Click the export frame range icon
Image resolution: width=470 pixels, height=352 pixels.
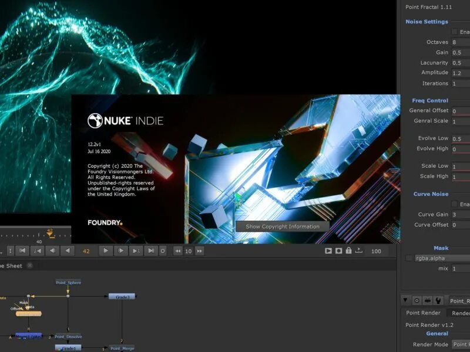click(358, 251)
